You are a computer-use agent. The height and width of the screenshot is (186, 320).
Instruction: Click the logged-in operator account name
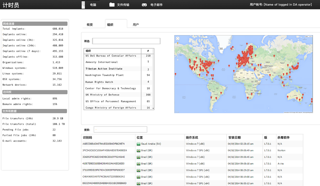click(287, 5)
